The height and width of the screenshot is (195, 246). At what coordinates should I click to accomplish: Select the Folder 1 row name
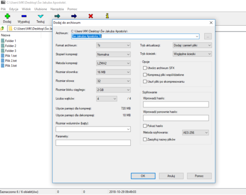[10, 41]
